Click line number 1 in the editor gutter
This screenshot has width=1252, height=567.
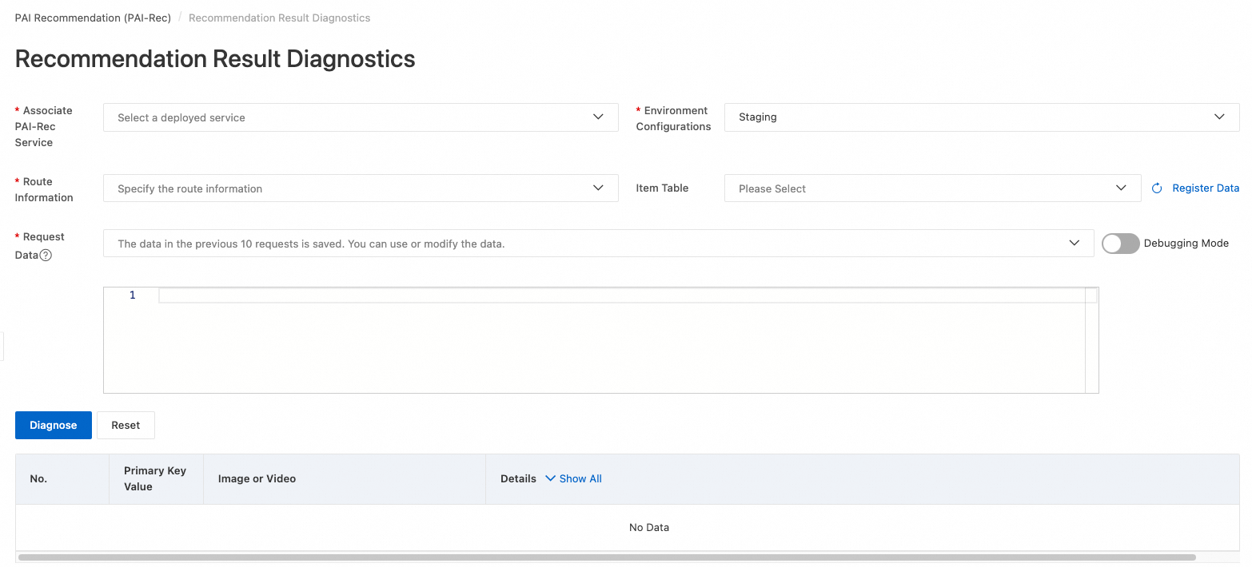click(x=133, y=295)
